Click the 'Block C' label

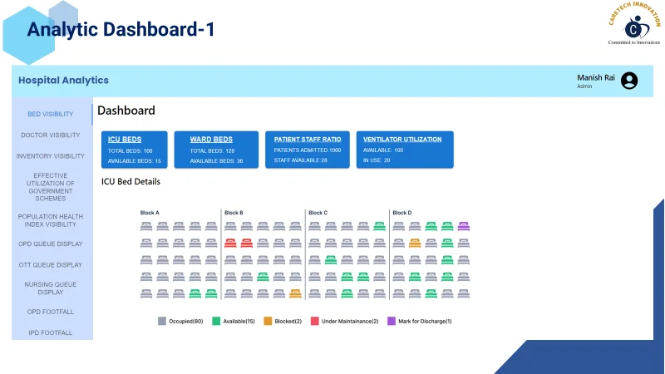click(x=318, y=213)
